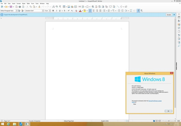
Task: Insert an image with the picture icon
Action: 69,7
